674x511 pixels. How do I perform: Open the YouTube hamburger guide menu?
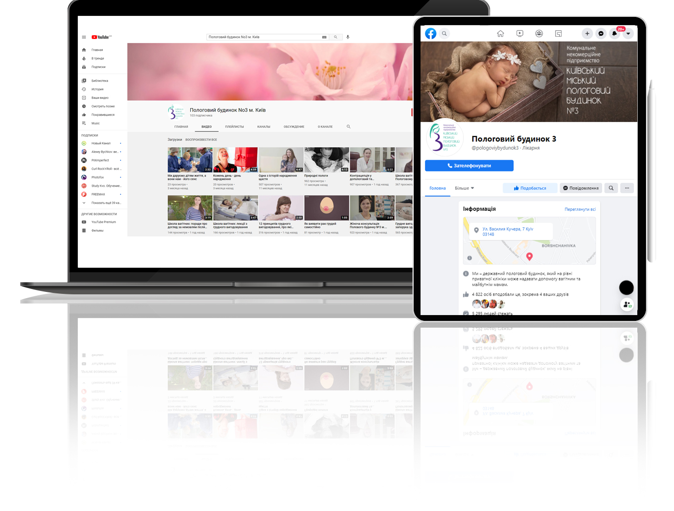84,37
